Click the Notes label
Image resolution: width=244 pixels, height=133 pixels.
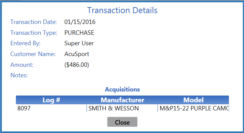pyautogui.click(x=19, y=75)
